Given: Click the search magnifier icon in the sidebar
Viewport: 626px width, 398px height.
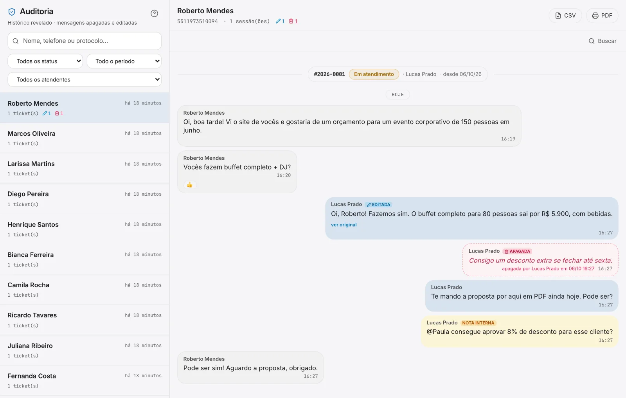Looking at the screenshot, I should tap(16, 41).
